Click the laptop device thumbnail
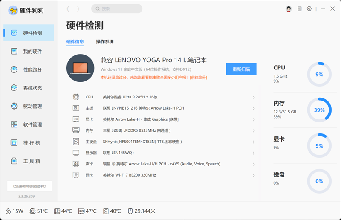The width and height of the screenshot is (341, 220). [x=80, y=68]
